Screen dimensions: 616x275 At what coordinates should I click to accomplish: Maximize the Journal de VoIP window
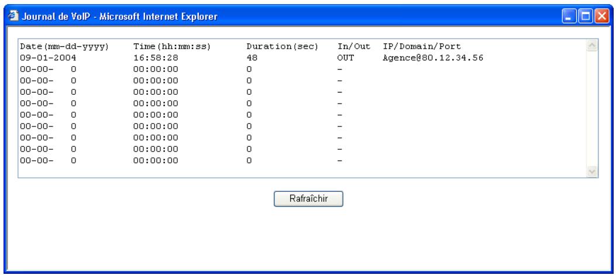(x=586, y=16)
